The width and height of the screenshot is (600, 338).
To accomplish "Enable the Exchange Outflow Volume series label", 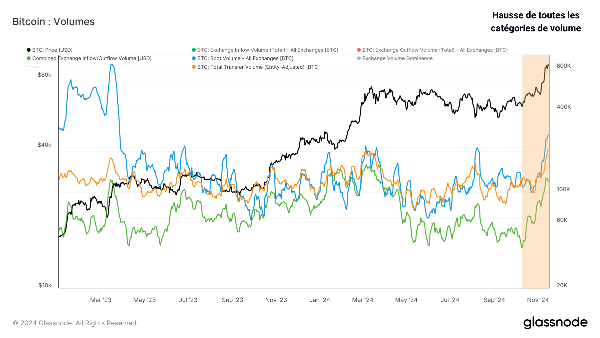I will point(435,50).
